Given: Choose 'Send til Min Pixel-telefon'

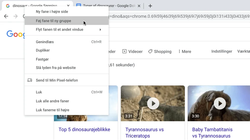Looking at the screenshot, I should [x=67, y=80].
